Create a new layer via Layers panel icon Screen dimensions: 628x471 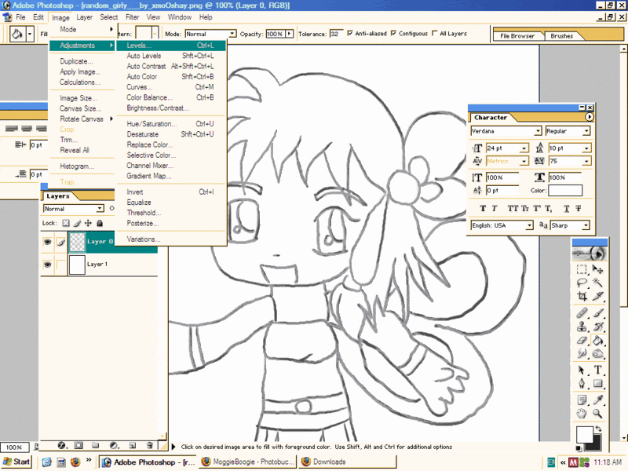pyautogui.click(x=133, y=445)
